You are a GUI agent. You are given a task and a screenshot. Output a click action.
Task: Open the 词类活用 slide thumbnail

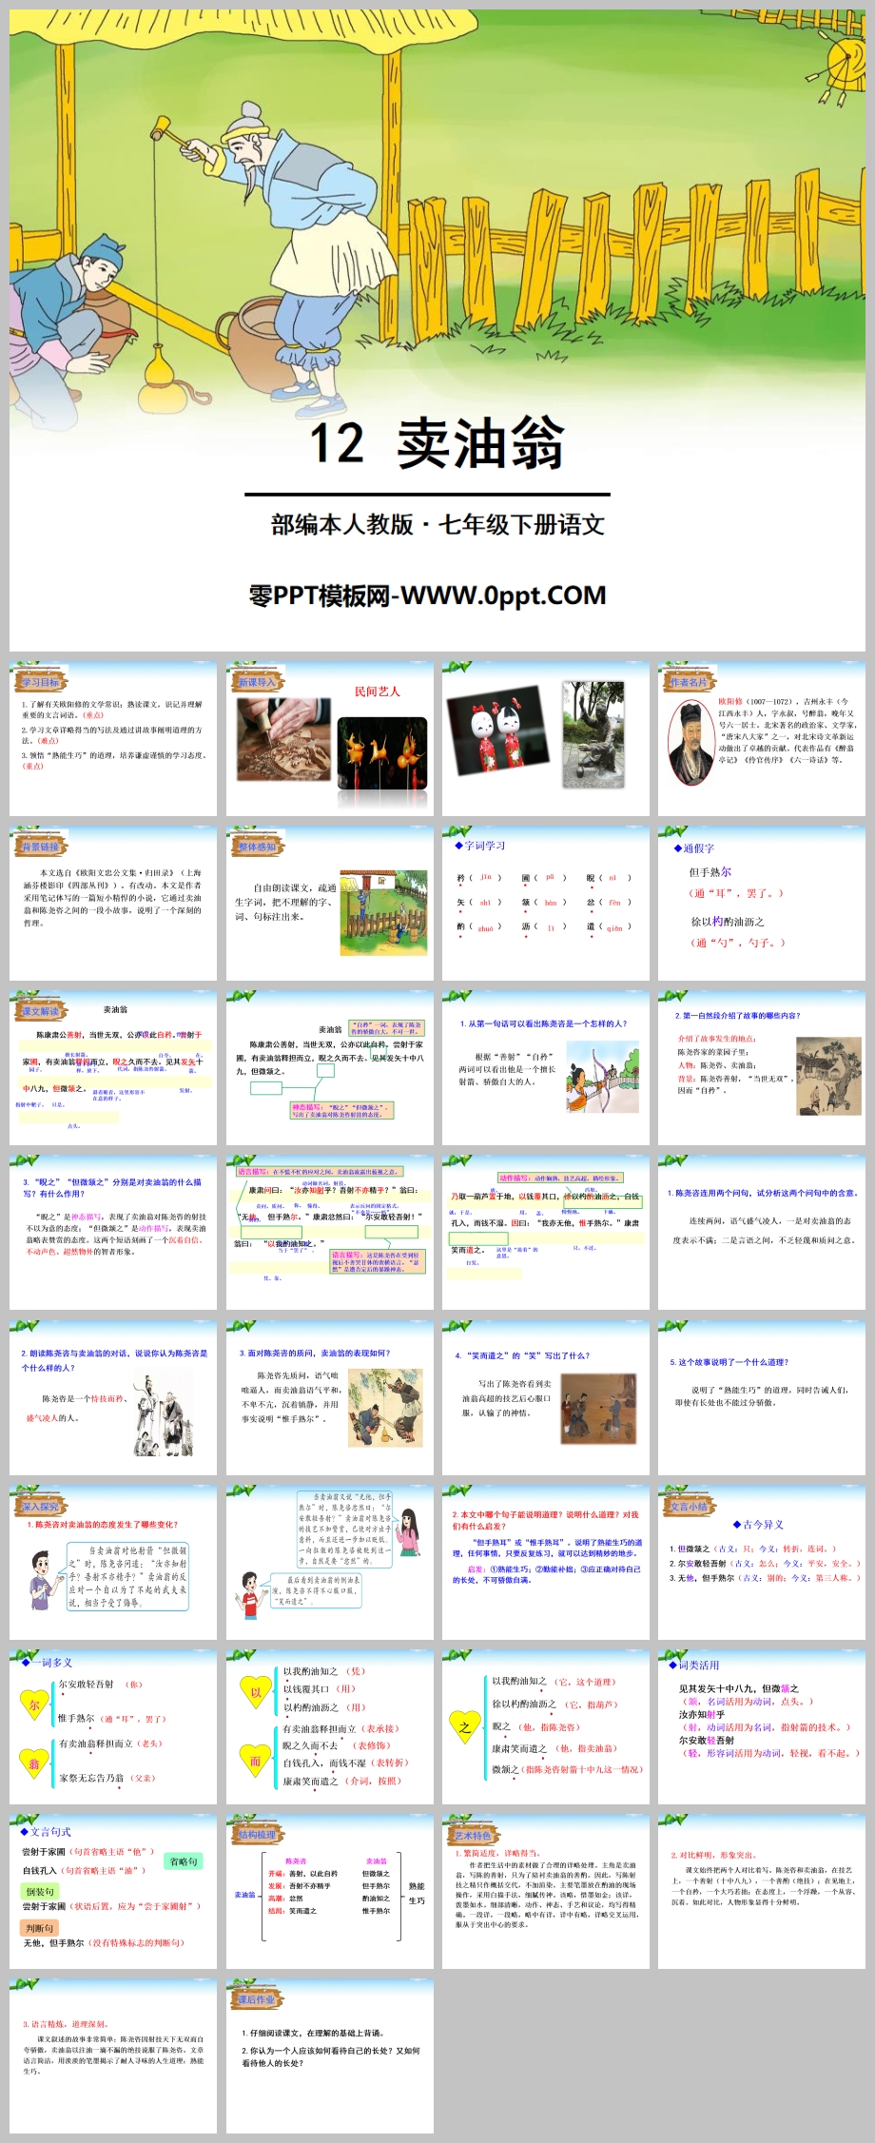(x=762, y=1726)
